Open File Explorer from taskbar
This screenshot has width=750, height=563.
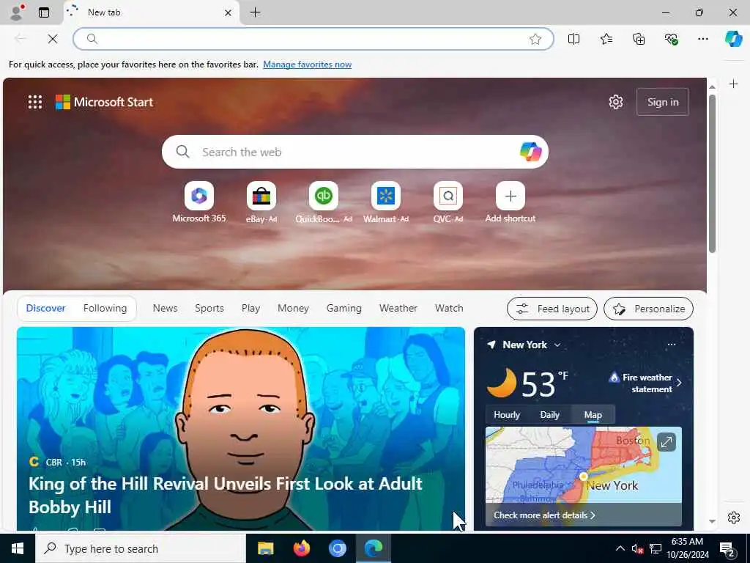click(265, 548)
